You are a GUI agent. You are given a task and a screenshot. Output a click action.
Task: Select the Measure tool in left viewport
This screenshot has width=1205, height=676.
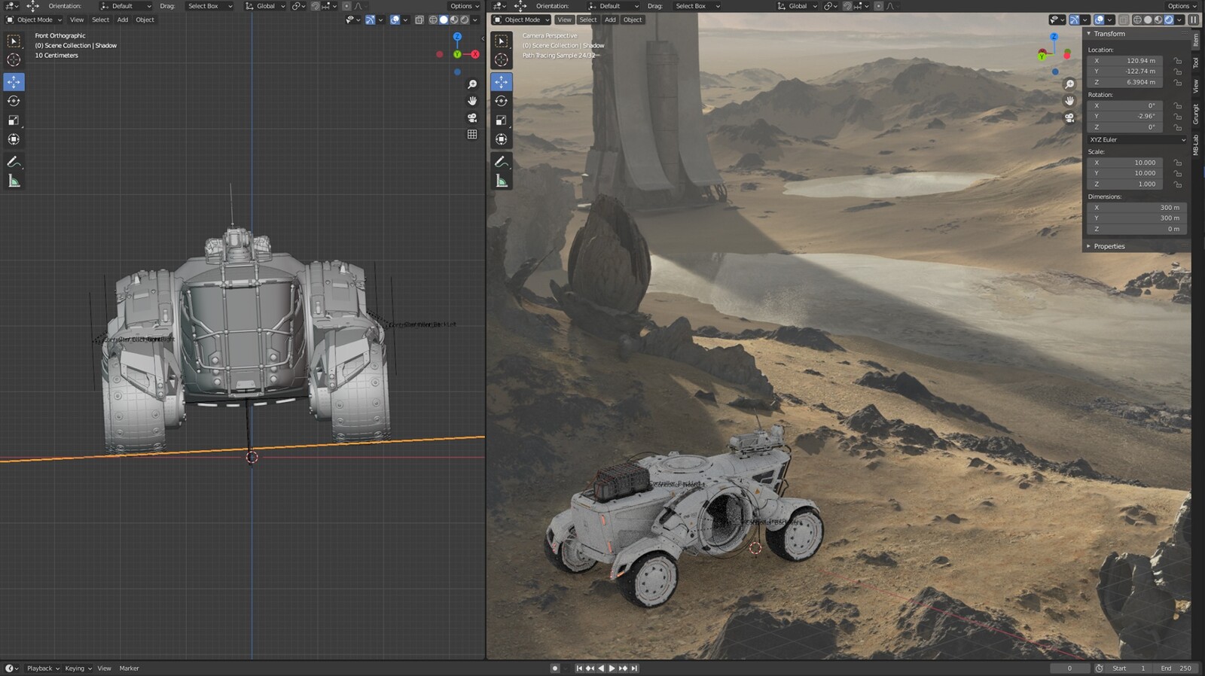tap(14, 181)
